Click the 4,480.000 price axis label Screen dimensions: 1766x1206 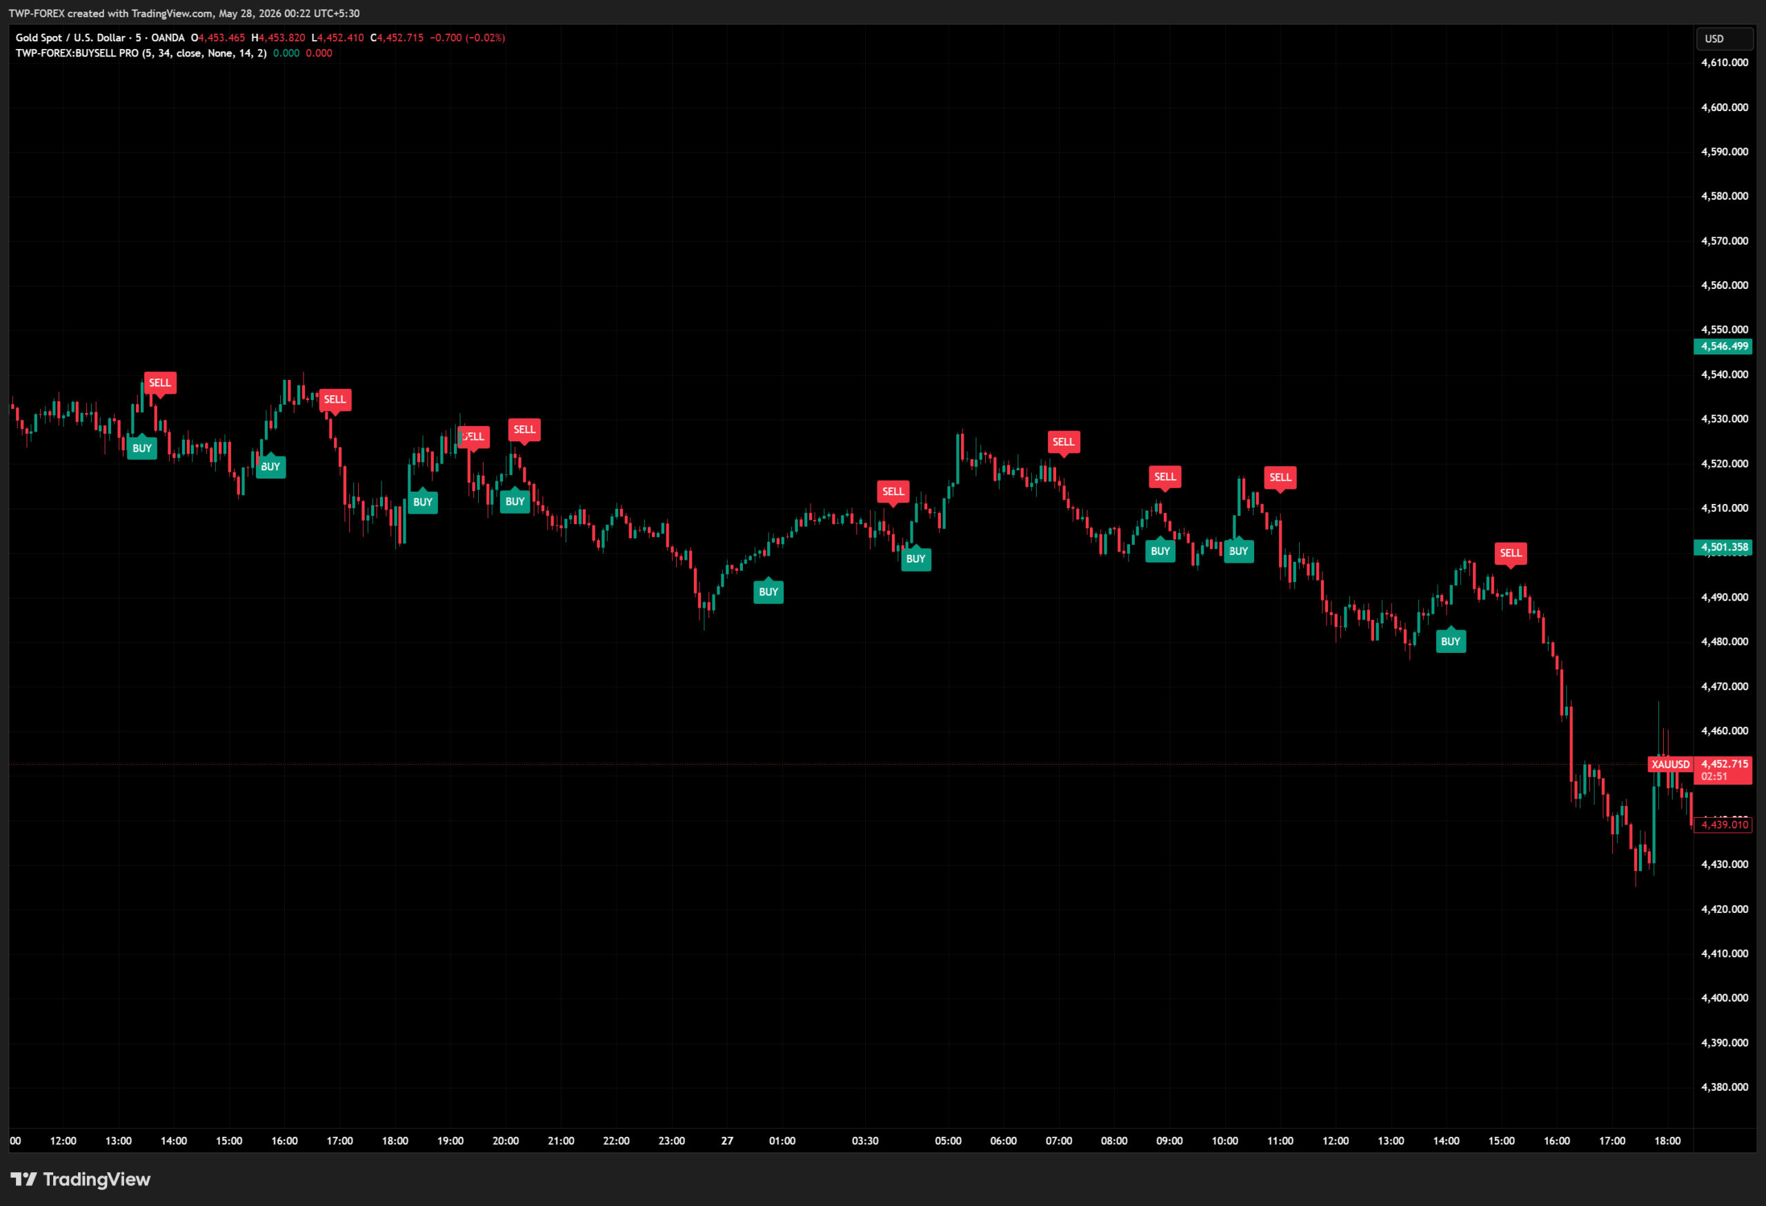coord(1724,642)
